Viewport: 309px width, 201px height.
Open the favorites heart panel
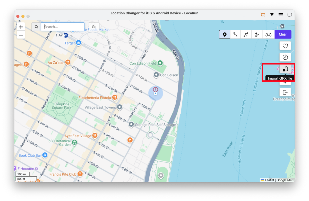[285, 46]
